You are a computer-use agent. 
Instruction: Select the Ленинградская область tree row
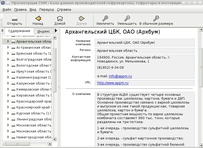[x=27, y=119]
